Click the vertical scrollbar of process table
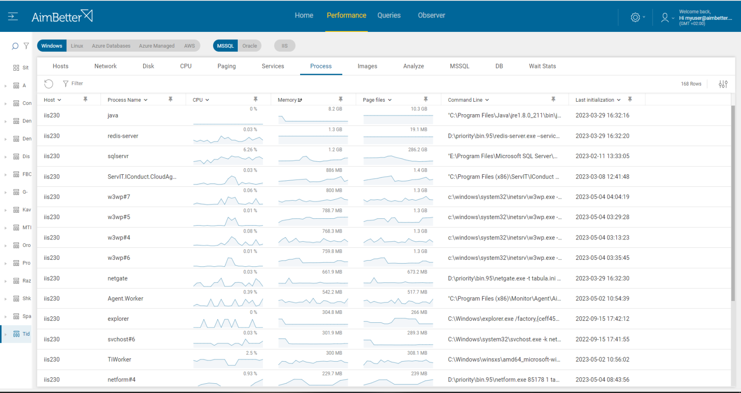The height and width of the screenshot is (393, 741). click(733, 203)
